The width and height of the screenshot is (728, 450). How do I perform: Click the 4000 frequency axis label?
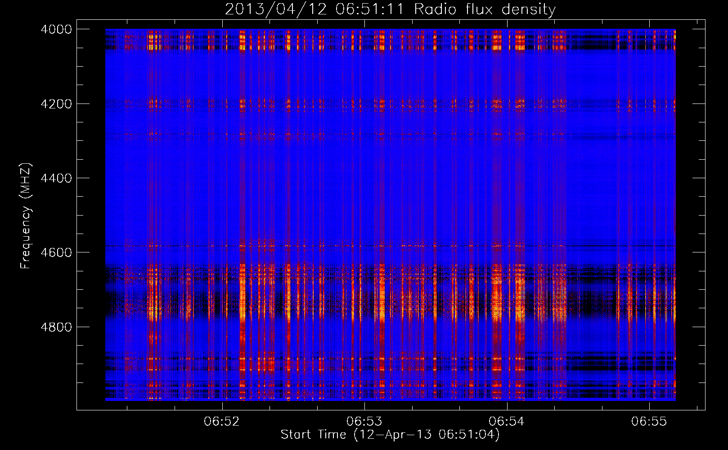coord(56,29)
